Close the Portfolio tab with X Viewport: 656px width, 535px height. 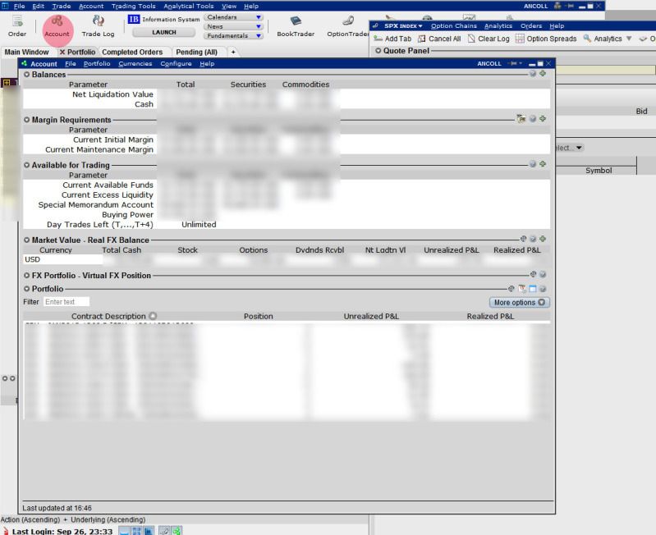tap(62, 53)
